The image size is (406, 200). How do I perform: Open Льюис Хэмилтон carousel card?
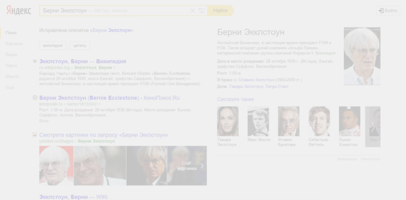click(350, 127)
